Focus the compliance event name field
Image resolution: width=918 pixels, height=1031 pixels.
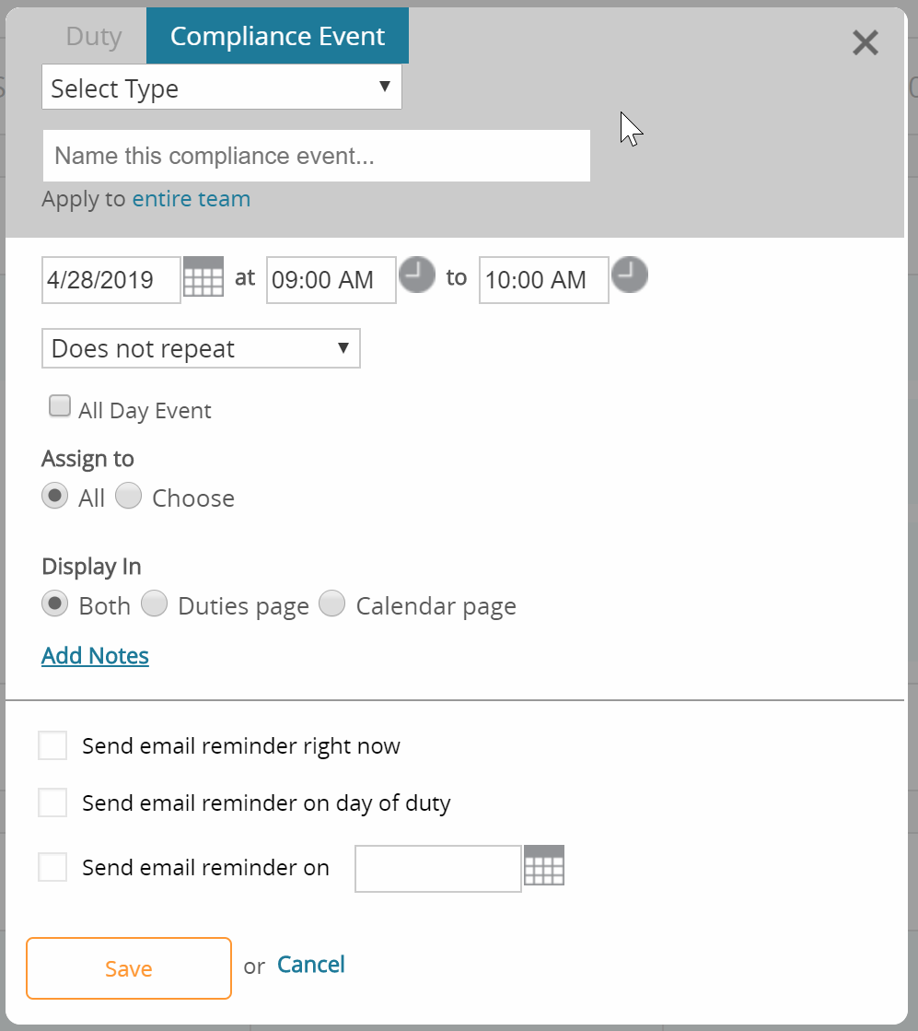[317, 156]
